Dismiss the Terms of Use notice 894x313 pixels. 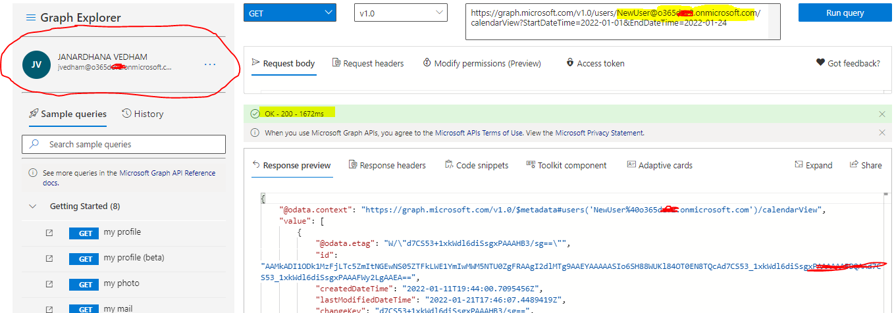click(x=882, y=133)
